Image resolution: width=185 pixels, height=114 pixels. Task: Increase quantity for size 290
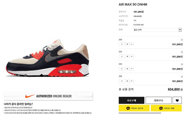point(127,81)
